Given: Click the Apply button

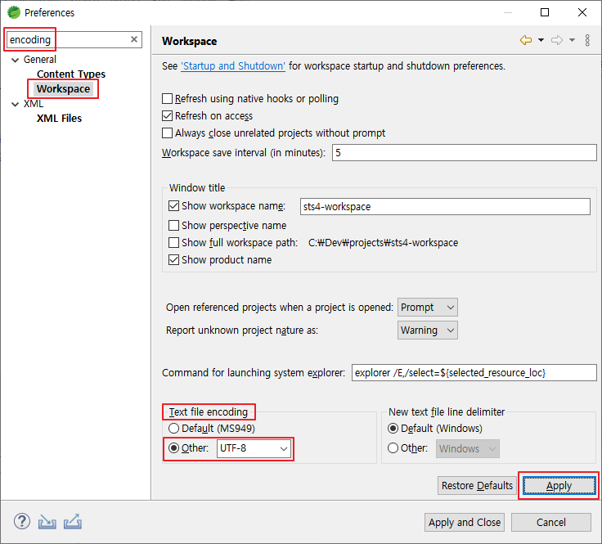Looking at the screenshot, I should pos(559,486).
